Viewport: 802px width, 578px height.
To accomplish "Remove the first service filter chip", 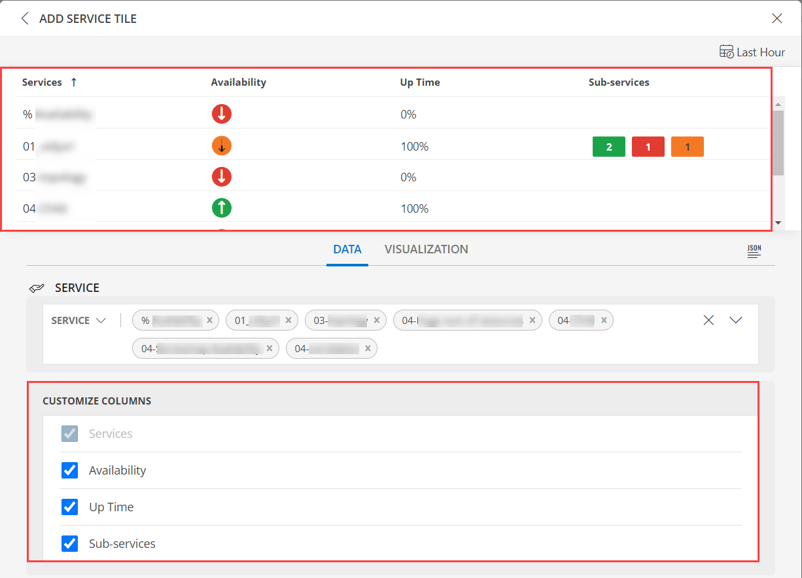I will click(x=209, y=320).
